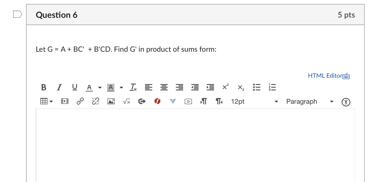Flag Question 6 with the bookmark marker

[17, 14]
